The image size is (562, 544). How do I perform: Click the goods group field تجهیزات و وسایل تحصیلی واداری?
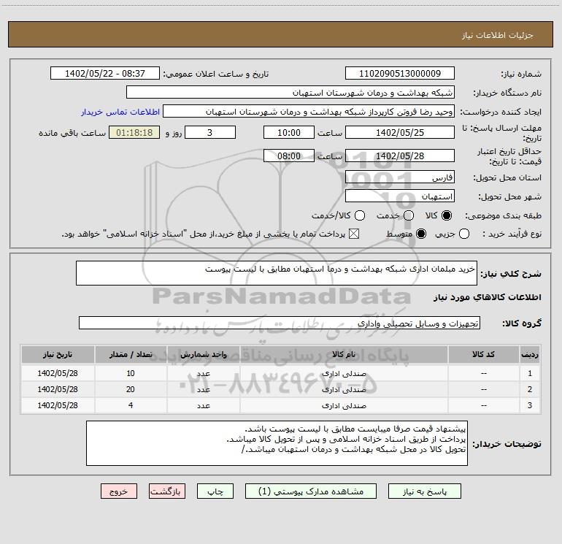pos(280,323)
